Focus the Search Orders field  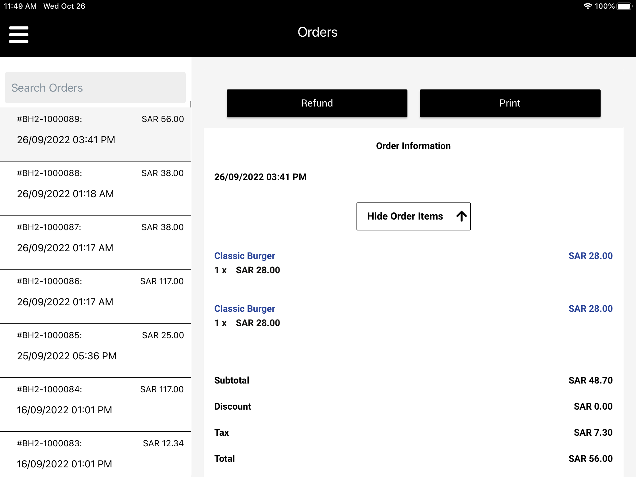[x=95, y=88]
